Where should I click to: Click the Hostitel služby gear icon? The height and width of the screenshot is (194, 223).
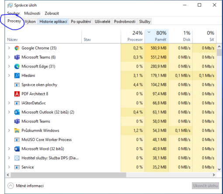(x=17, y=158)
